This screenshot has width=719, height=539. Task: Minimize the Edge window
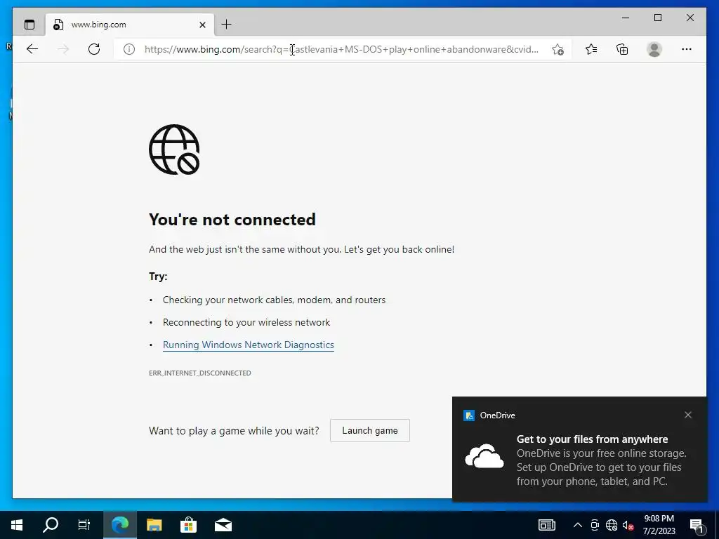626,18
